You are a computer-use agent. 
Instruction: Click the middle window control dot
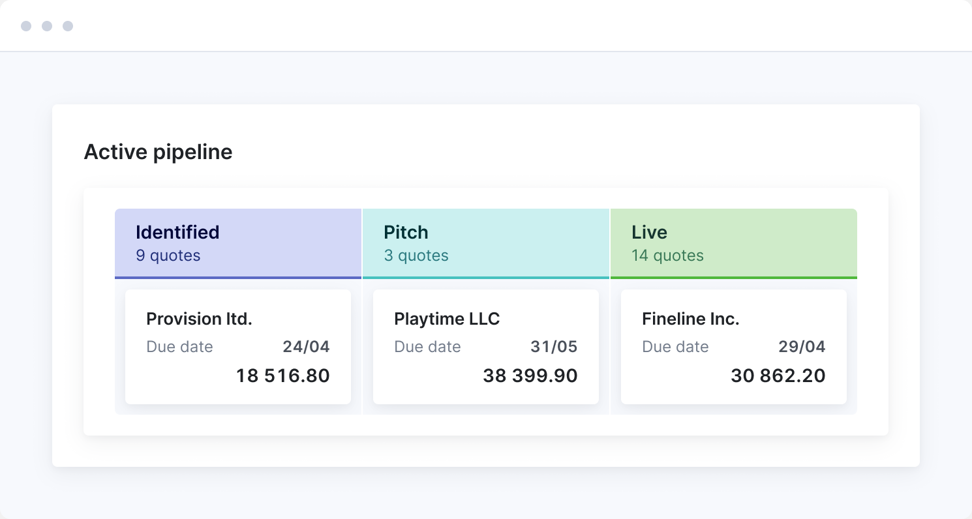point(47,26)
